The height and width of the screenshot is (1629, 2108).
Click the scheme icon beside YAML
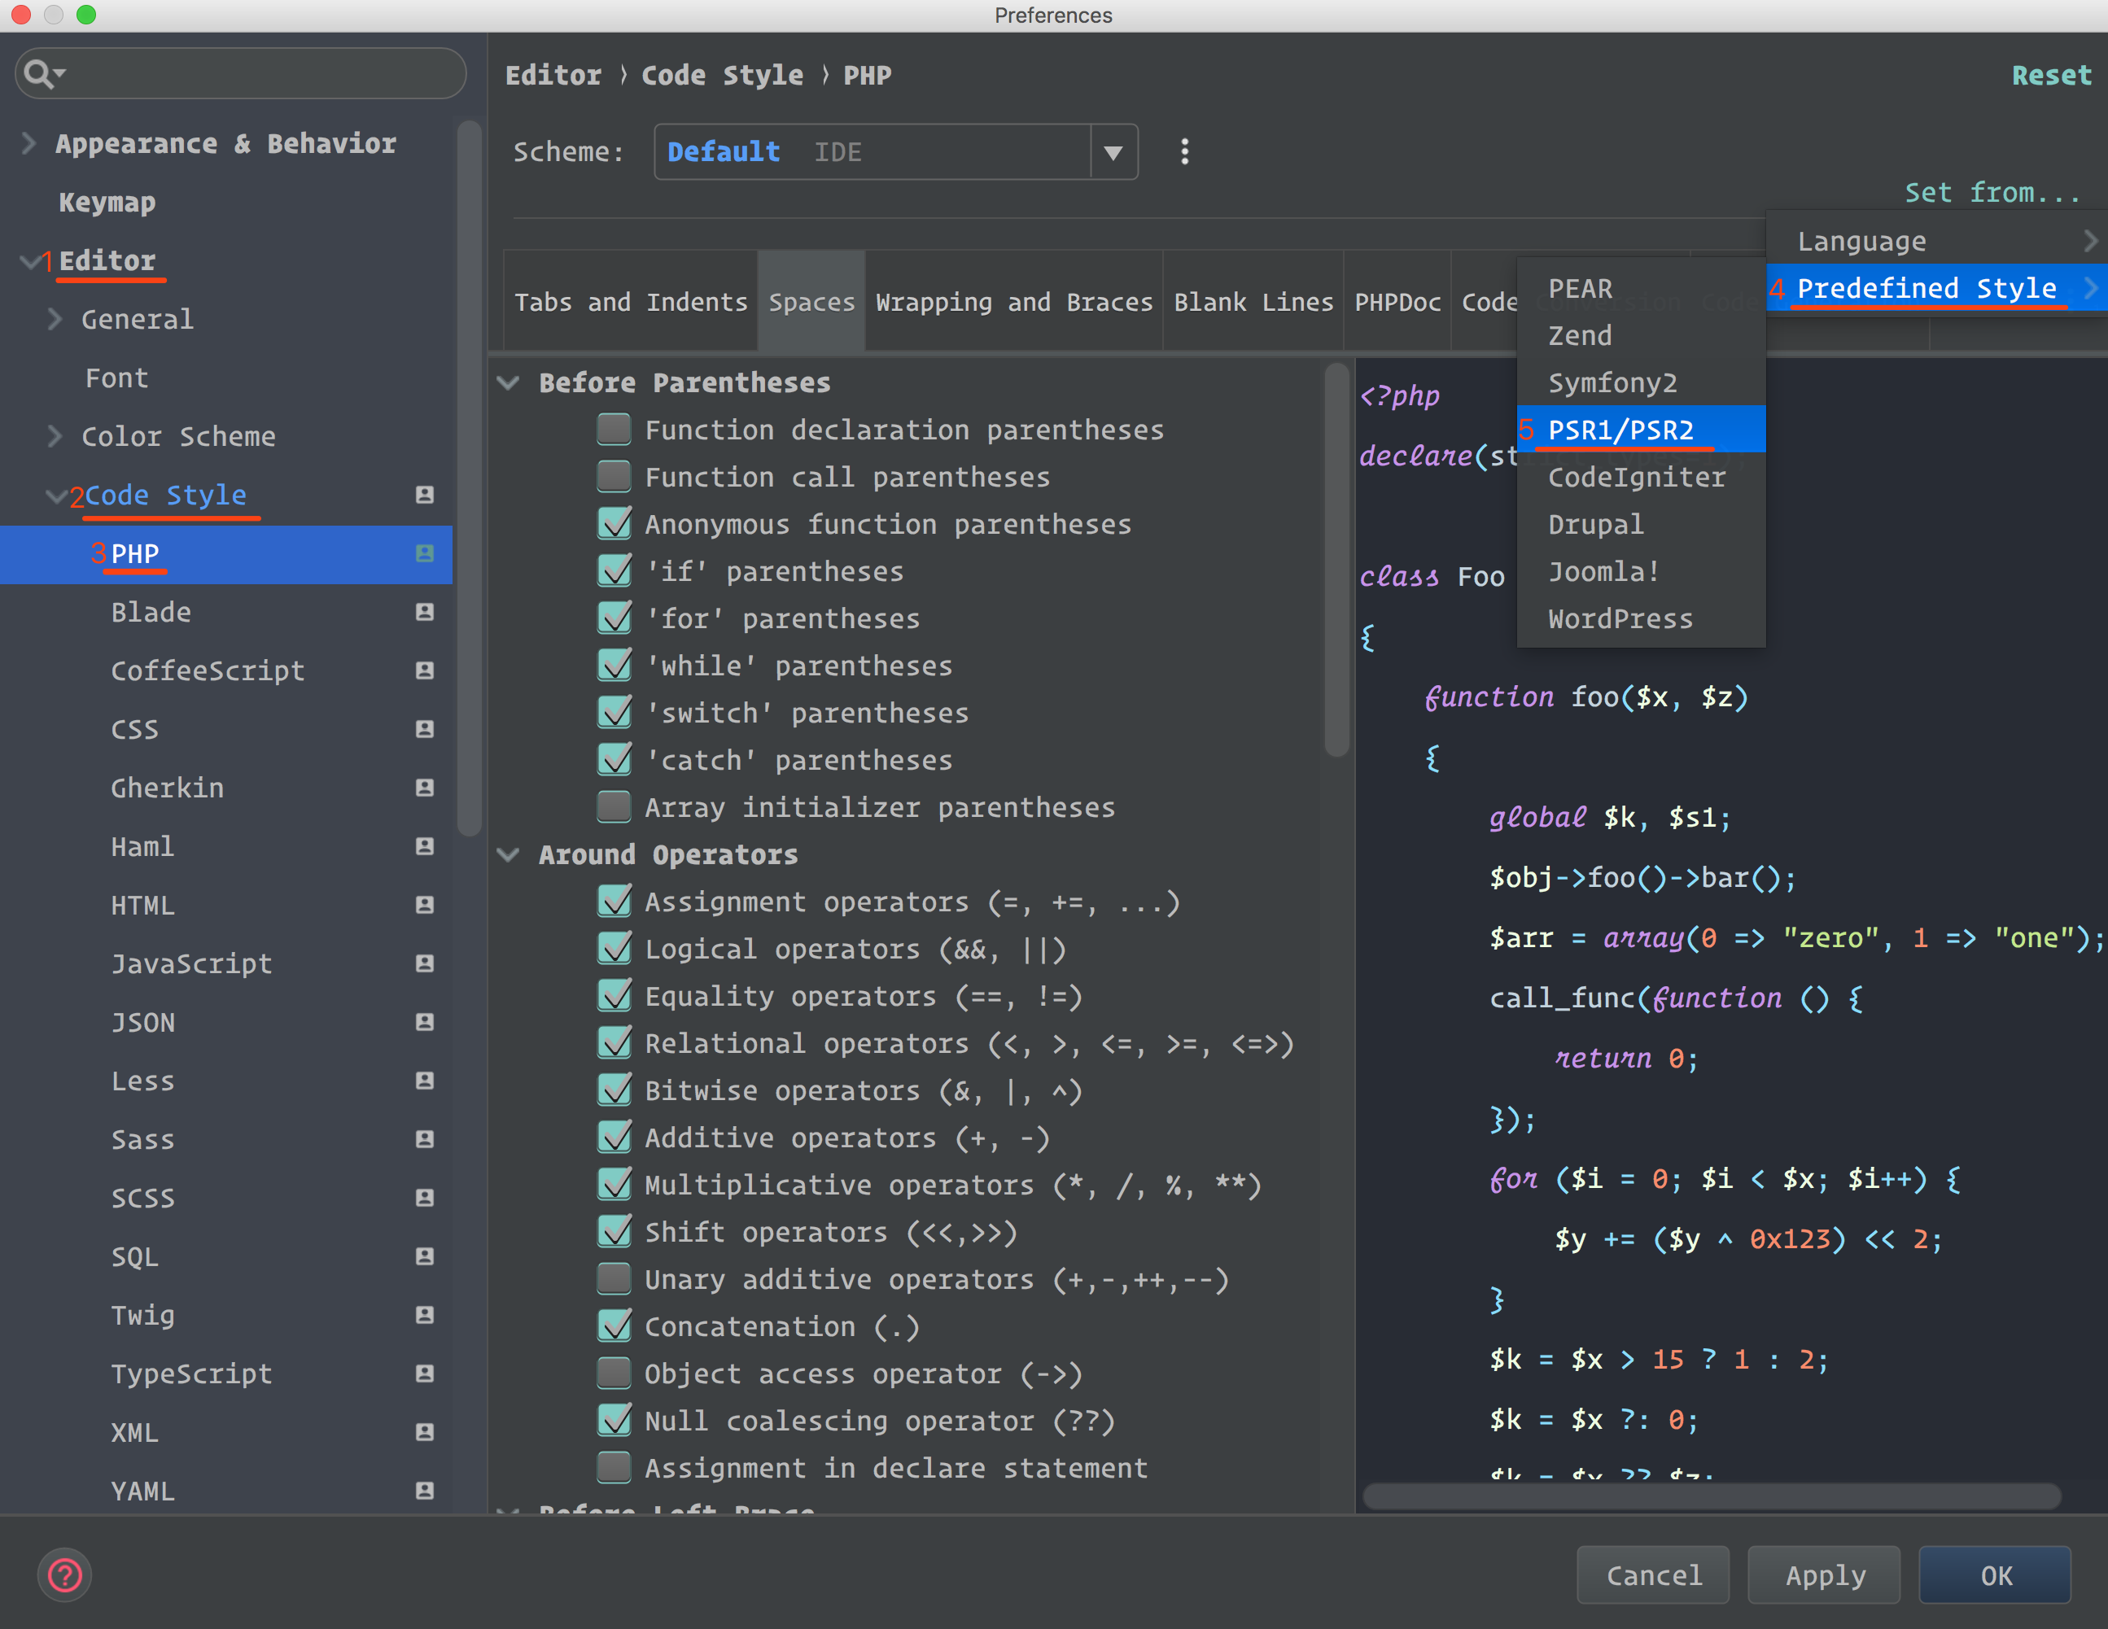(425, 1491)
